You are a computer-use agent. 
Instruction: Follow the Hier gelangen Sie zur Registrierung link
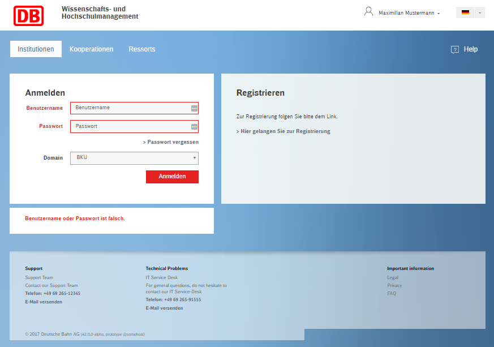click(x=283, y=131)
